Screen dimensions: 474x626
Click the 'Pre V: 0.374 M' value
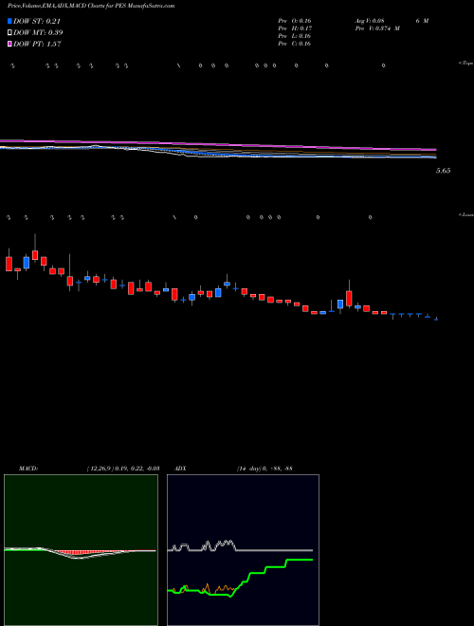click(377, 28)
